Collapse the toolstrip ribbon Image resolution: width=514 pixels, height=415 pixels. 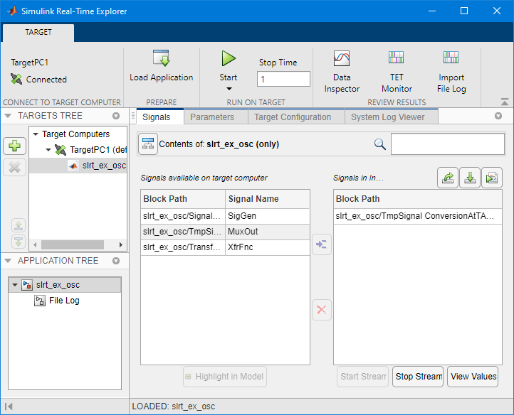(505, 102)
